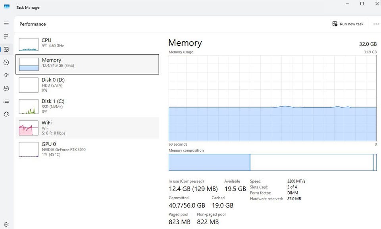Minimize the Task Manager window
The width and height of the screenshot is (381, 229).
pyautogui.click(x=348, y=4)
